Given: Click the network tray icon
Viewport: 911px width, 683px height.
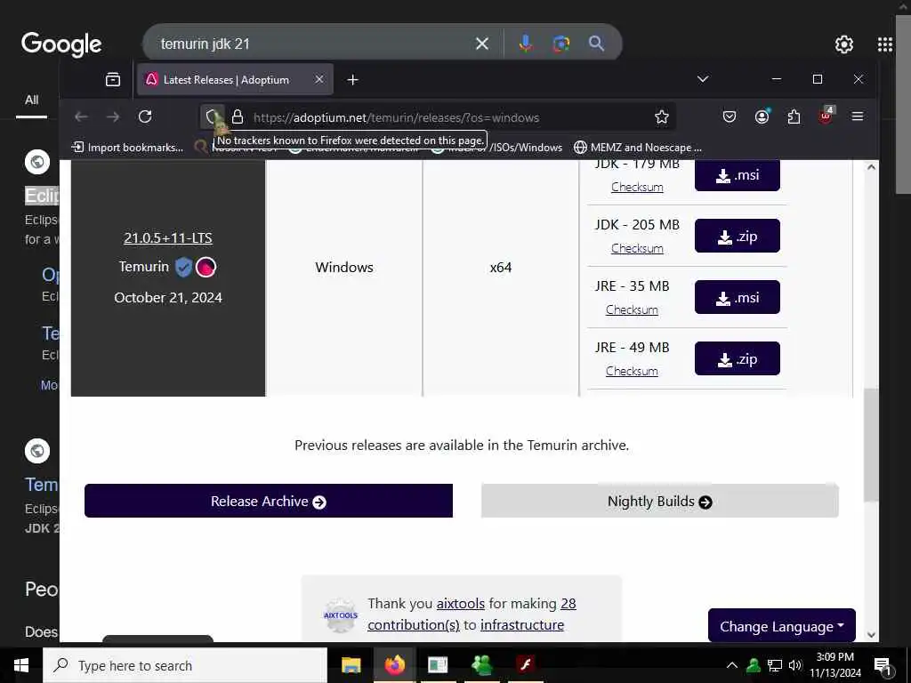Looking at the screenshot, I should click(775, 665).
